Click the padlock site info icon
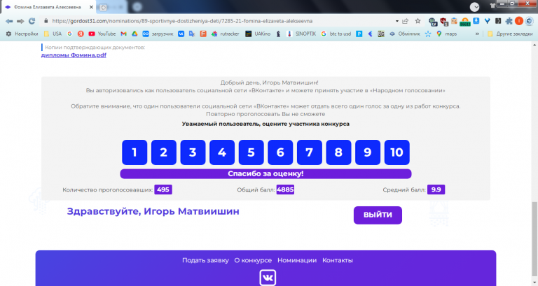The height and width of the screenshot is (286, 538). [46, 21]
